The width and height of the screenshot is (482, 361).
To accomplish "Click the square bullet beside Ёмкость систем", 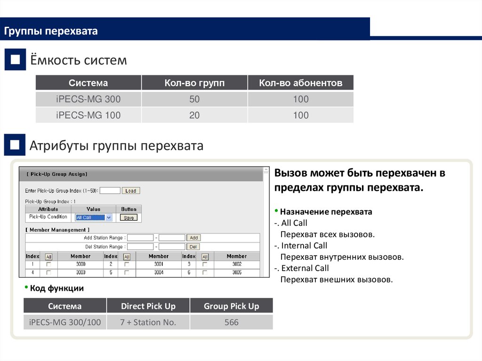I will 16,59.
